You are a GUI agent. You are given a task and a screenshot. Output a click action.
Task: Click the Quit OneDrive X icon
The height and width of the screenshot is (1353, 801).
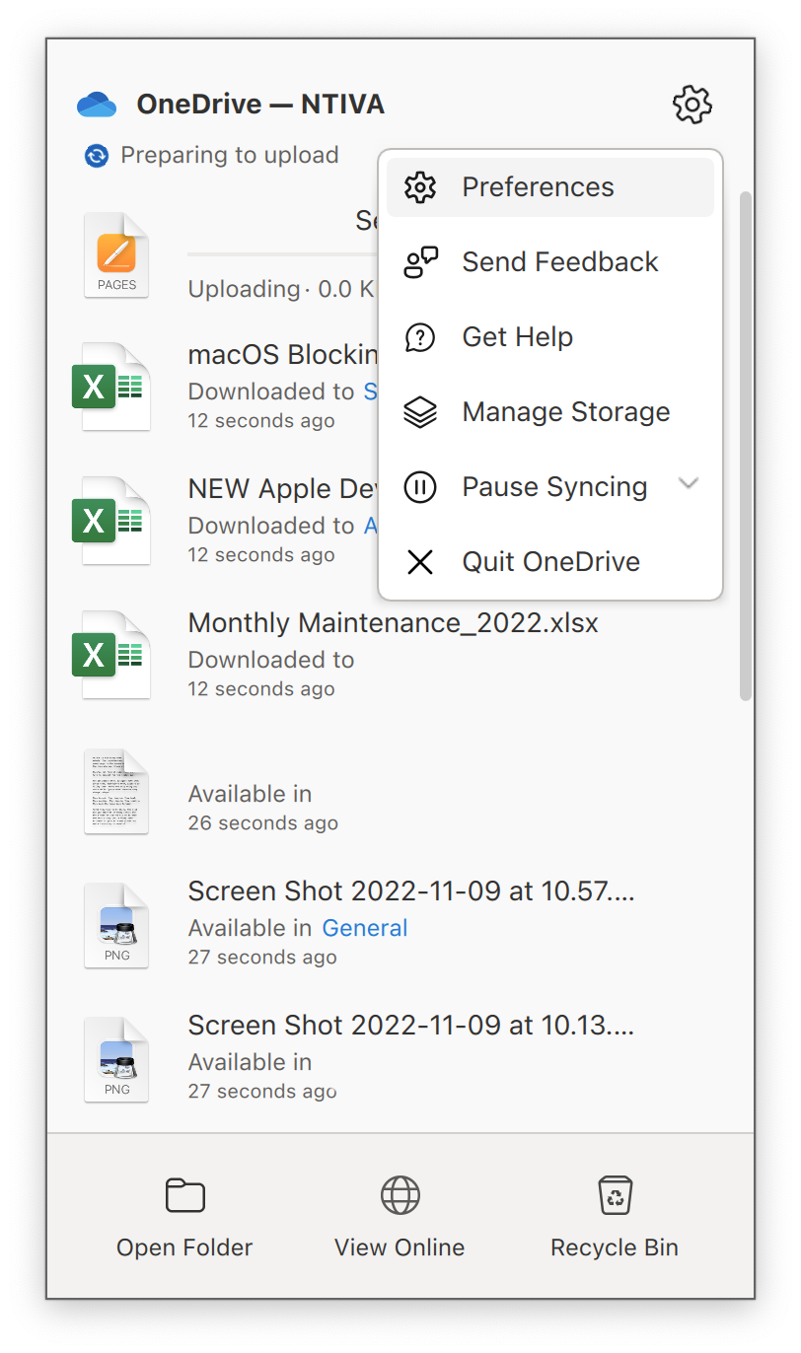tap(420, 562)
